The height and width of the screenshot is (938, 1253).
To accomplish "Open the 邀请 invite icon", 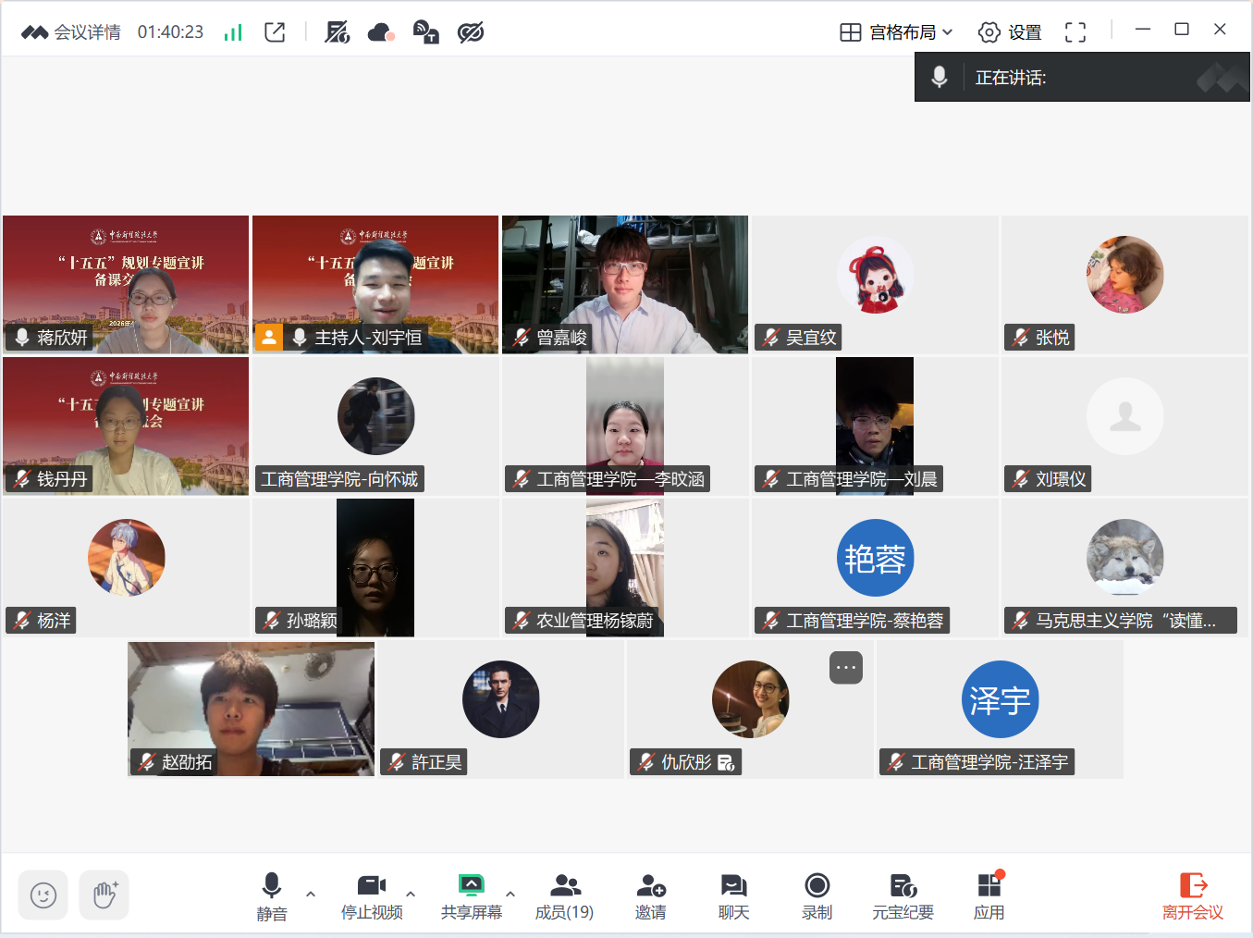I will pyautogui.click(x=650, y=895).
